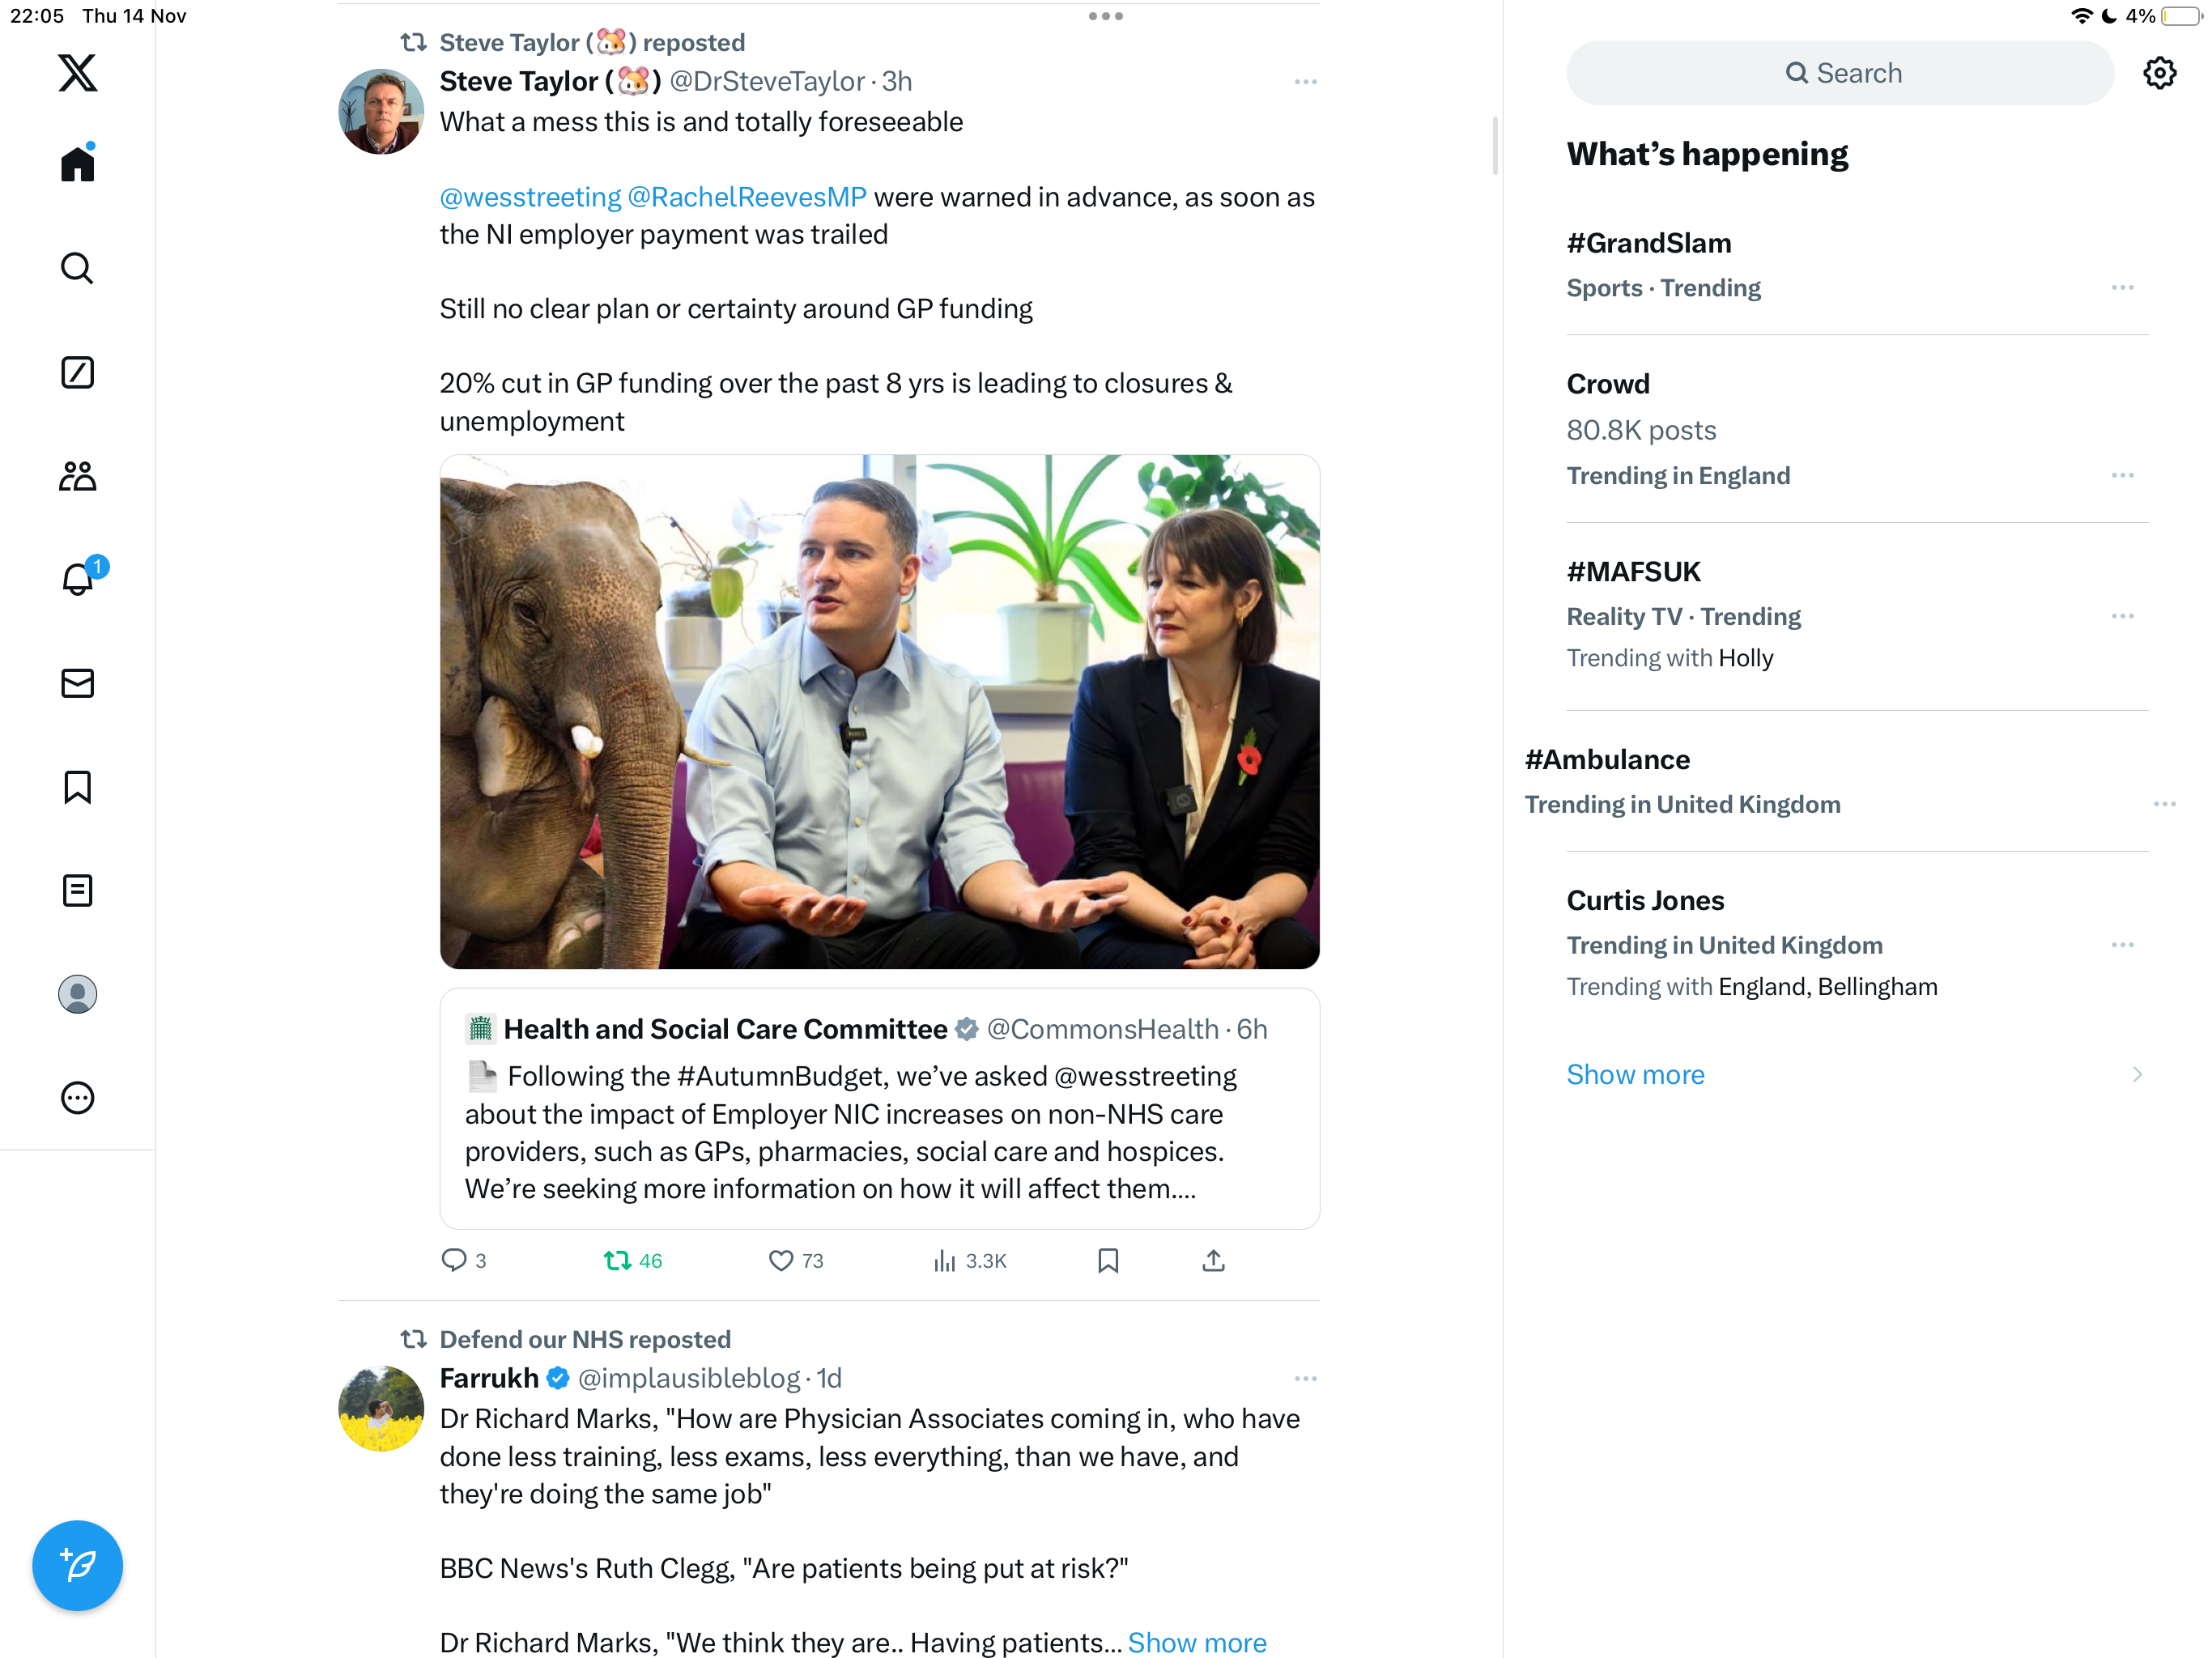Image resolution: width=2212 pixels, height=1658 pixels.
Task: Click the compose post feather button
Action: click(77, 1565)
